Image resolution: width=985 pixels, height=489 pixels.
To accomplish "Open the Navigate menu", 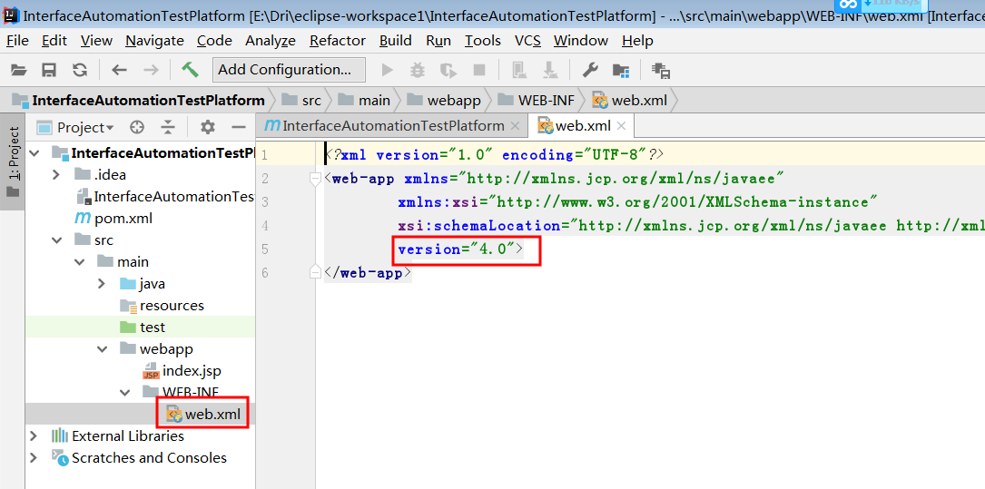I will tap(154, 41).
